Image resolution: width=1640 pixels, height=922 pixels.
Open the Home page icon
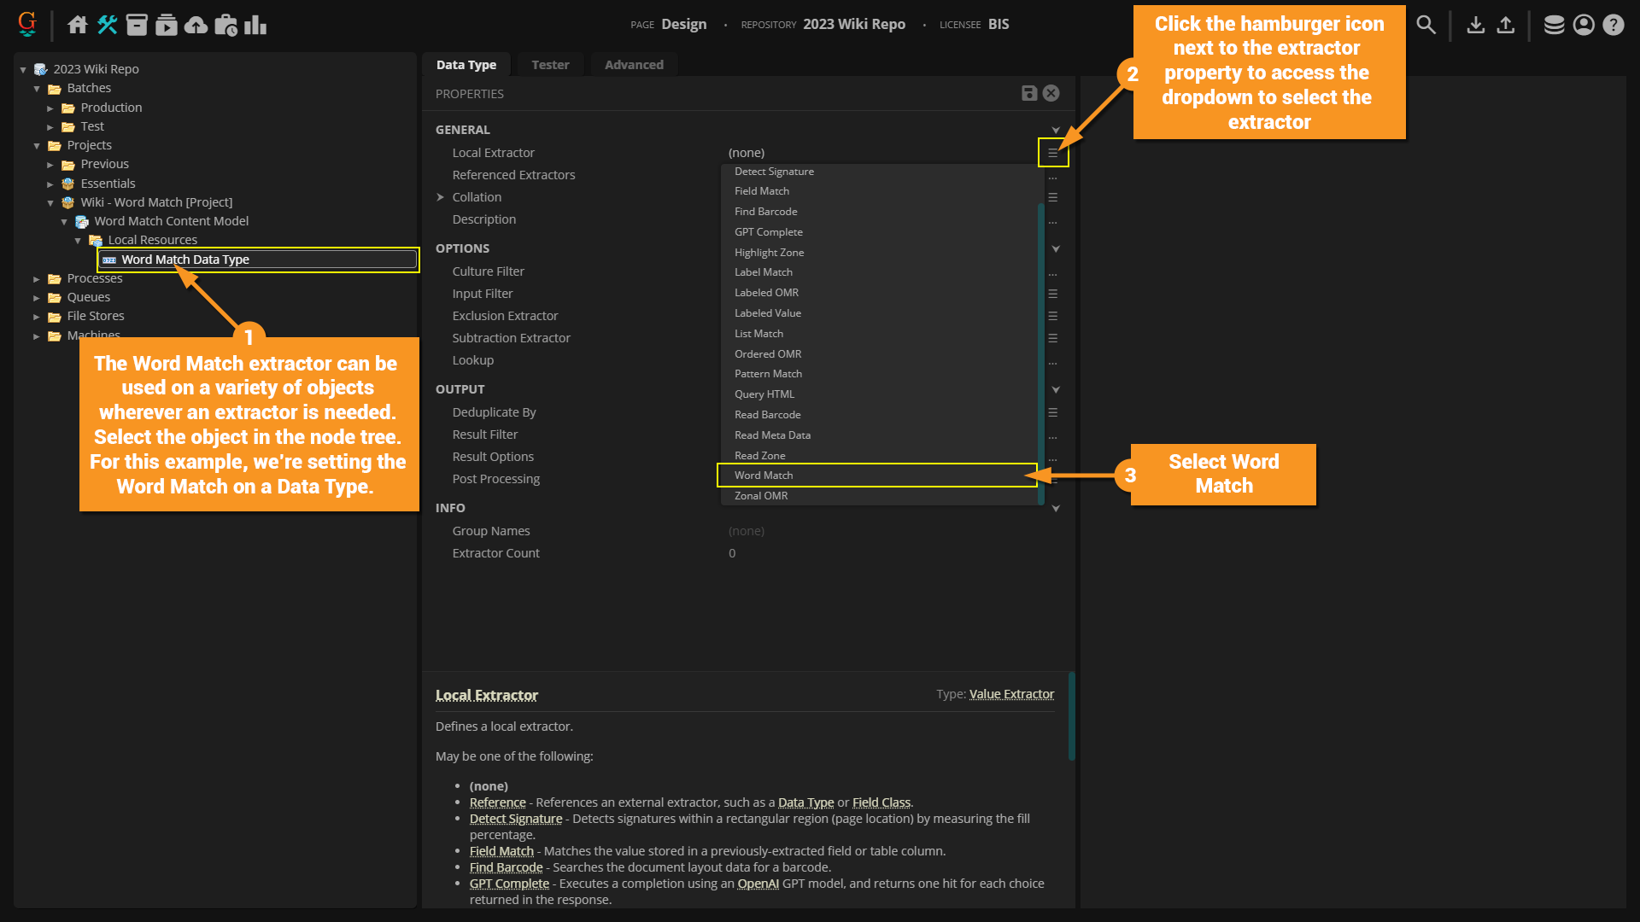click(x=78, y=25)
